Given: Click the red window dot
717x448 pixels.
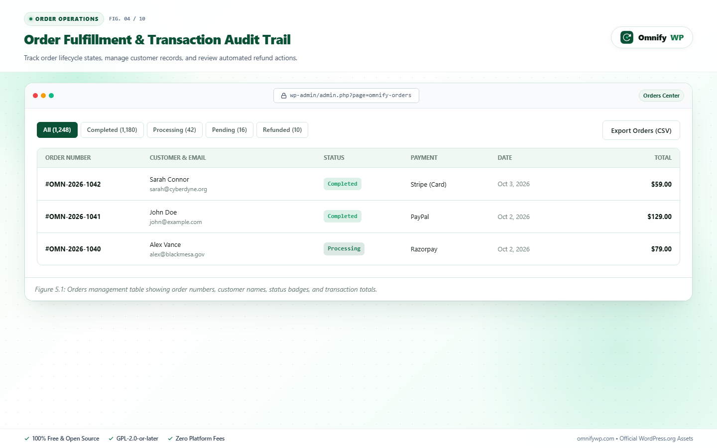Looking at the screenshot, I should (35, 96).
